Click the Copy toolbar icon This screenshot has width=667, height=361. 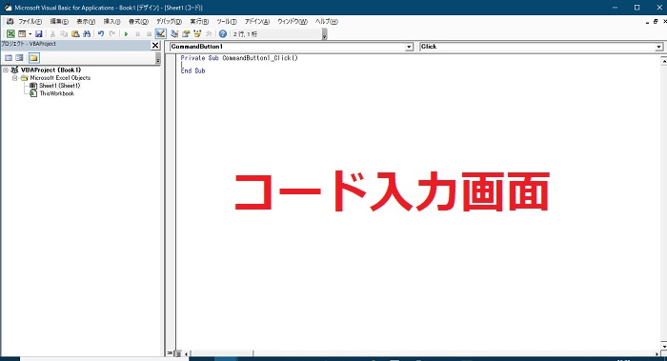64,33
